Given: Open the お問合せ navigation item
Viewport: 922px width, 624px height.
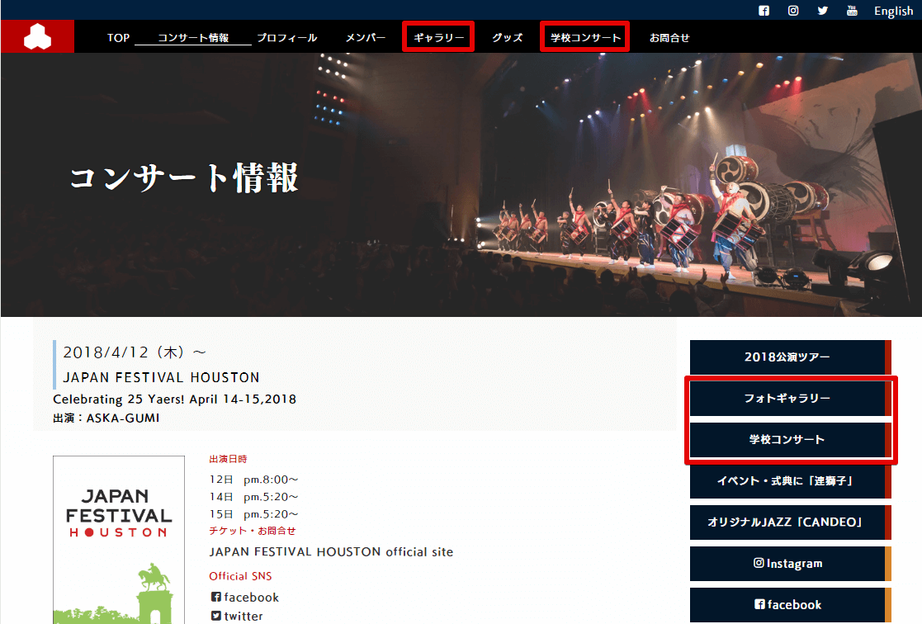Looking at the screenshot, I should [x=669, y=37].
